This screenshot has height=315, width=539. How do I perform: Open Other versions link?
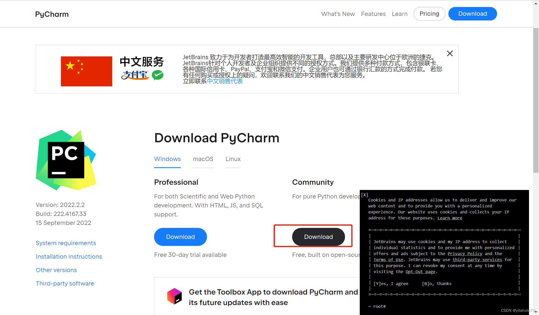click(56, 270)
